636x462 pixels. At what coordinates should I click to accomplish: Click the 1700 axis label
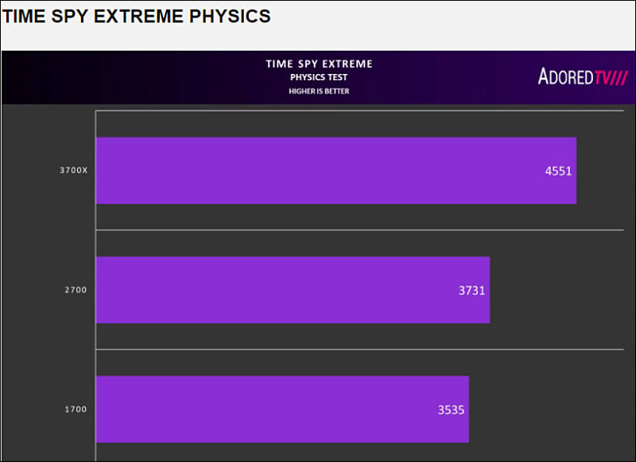pos(76,409)
